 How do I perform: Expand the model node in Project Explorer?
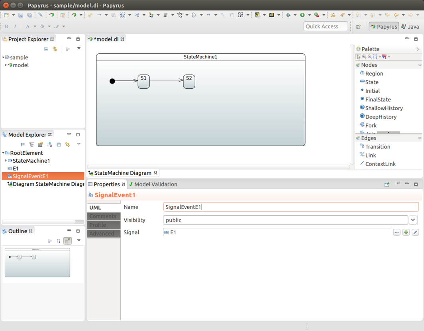click(6, 65)
